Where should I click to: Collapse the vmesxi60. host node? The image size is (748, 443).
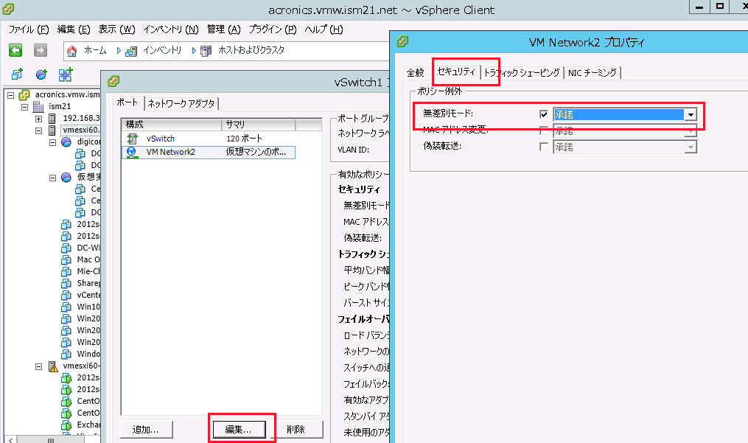coord(38,130)
